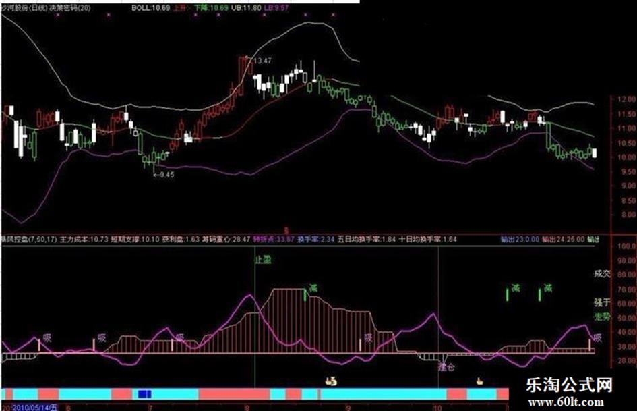Click the 成交 label on right edge
Screen dimensions: 637x411
click(x=603, y=274)
